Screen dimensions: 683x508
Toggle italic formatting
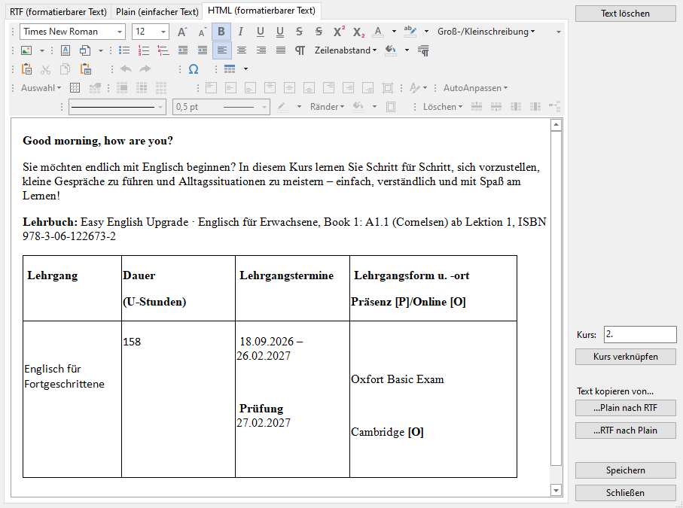click(240, 32)
